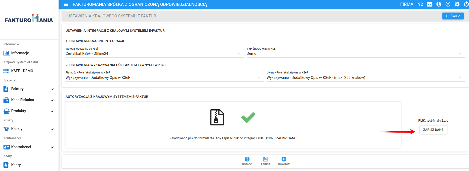Toggle the hamburger menu in header
This screenshot has height=171, width=469.
point(66,4)
